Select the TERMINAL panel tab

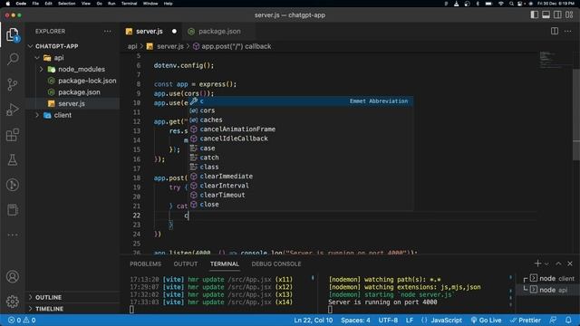click(x=225, y=264)
